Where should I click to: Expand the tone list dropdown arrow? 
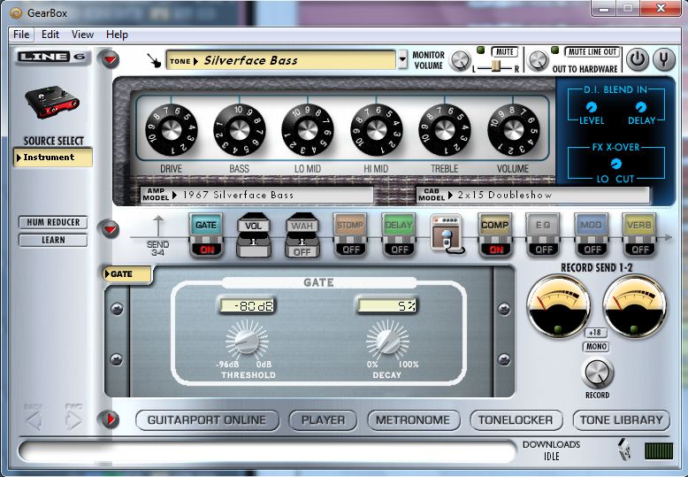coord(402,60)
